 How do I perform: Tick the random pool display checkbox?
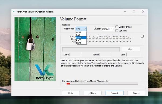tap(142, 36)
